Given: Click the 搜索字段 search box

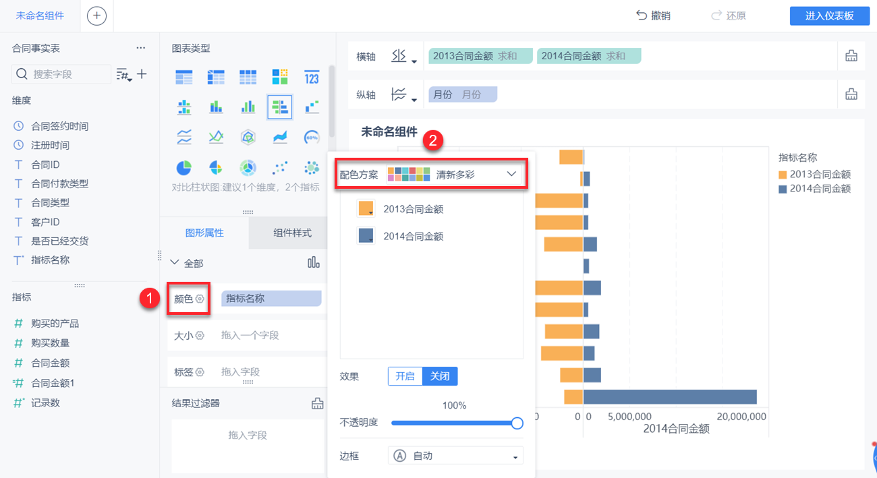Looking at the screenshot, I should click(x=61, y=74).
